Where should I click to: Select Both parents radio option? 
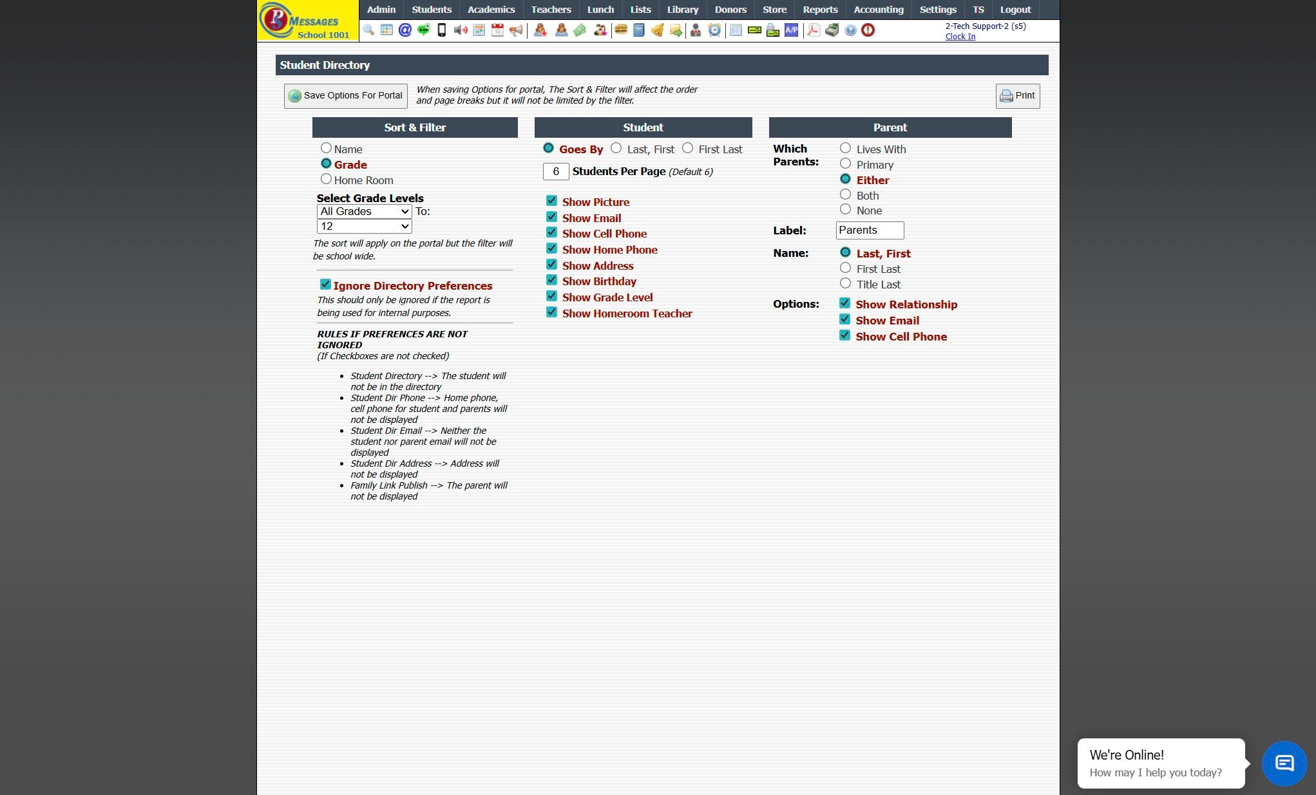(845, 194)
